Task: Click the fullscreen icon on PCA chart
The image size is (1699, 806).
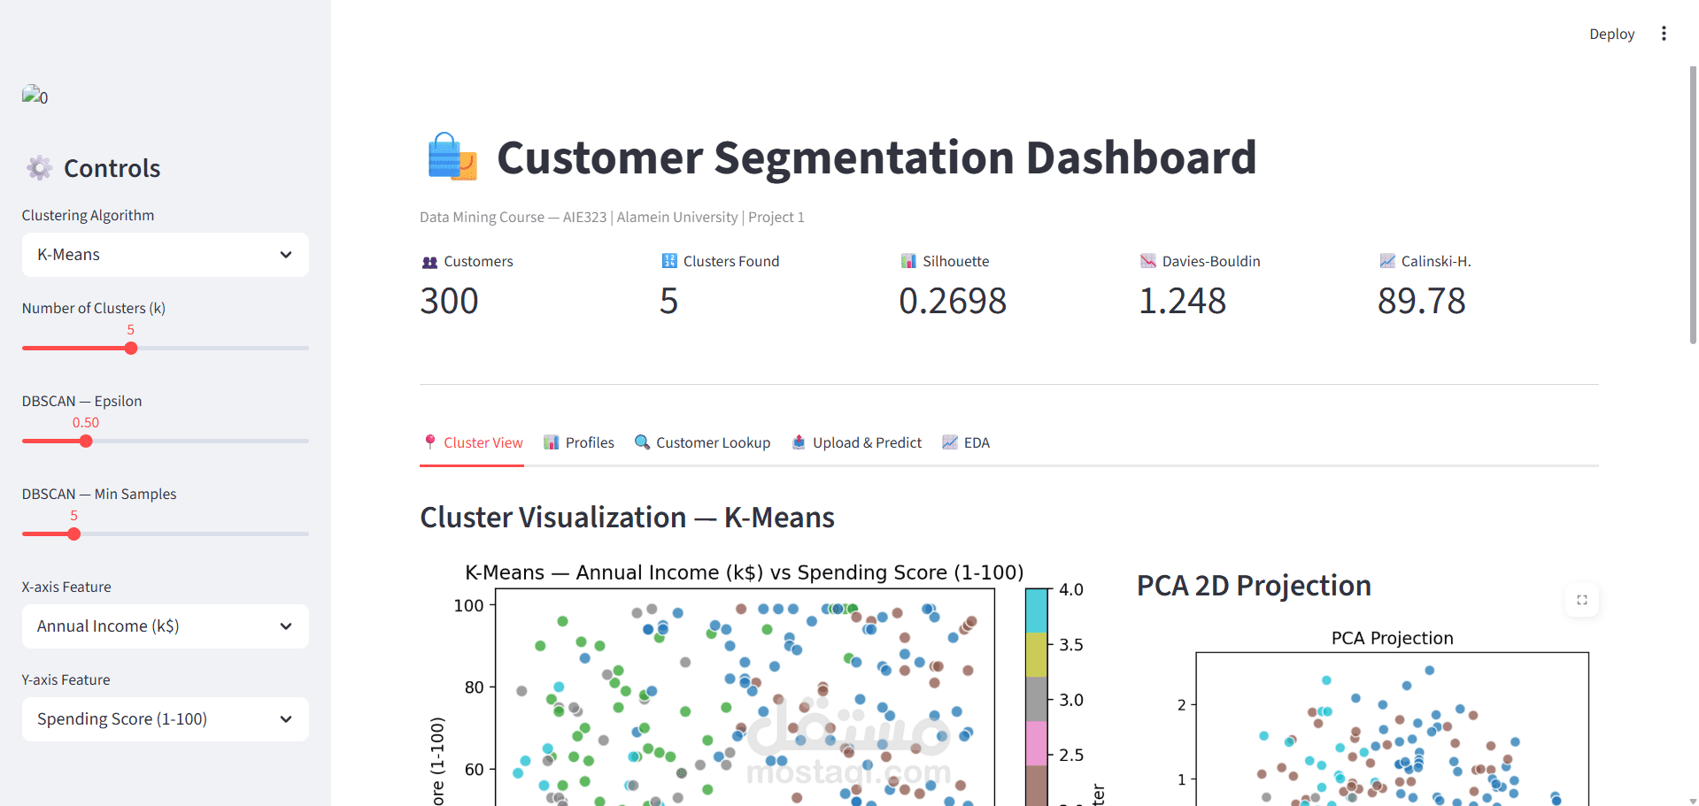Action: [x=1582, y=600]
